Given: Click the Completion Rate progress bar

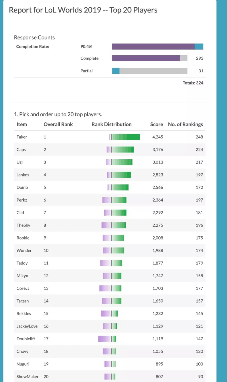Looking at the screenshot, I should coord(157,47).
